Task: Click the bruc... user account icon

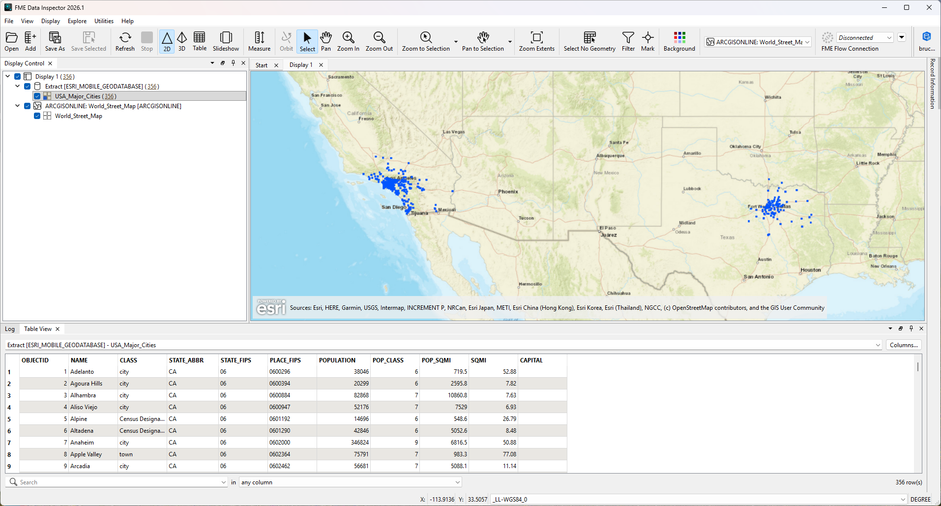Action: (927, 41)
